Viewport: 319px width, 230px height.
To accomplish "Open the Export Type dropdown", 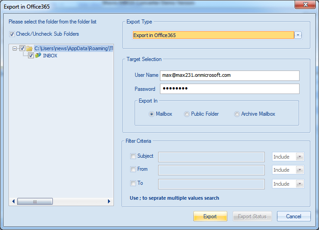I will (298, 35).
